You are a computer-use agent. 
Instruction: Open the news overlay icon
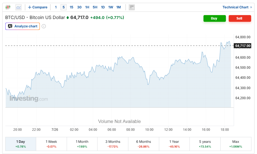[132, 7]
